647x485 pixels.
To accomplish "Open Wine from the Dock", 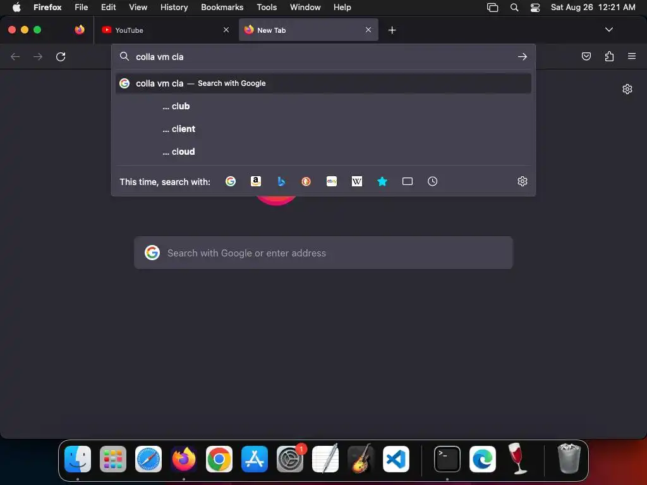I will tap(517, 458).
